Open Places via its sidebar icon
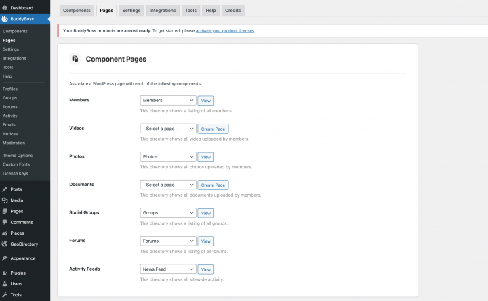The image size is (488, 301). click(5, 233)
